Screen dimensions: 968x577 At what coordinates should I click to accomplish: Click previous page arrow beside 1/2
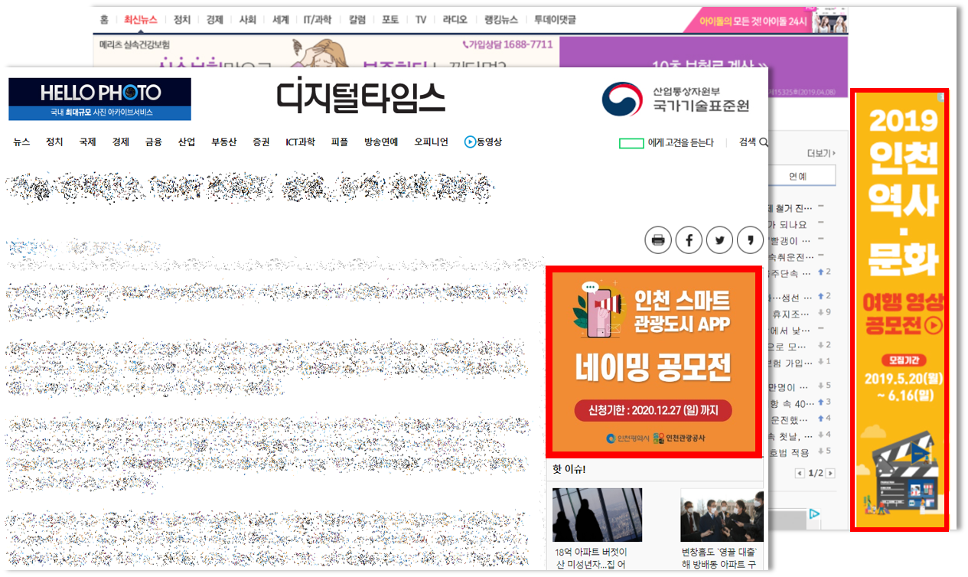[x=800, y=474]
